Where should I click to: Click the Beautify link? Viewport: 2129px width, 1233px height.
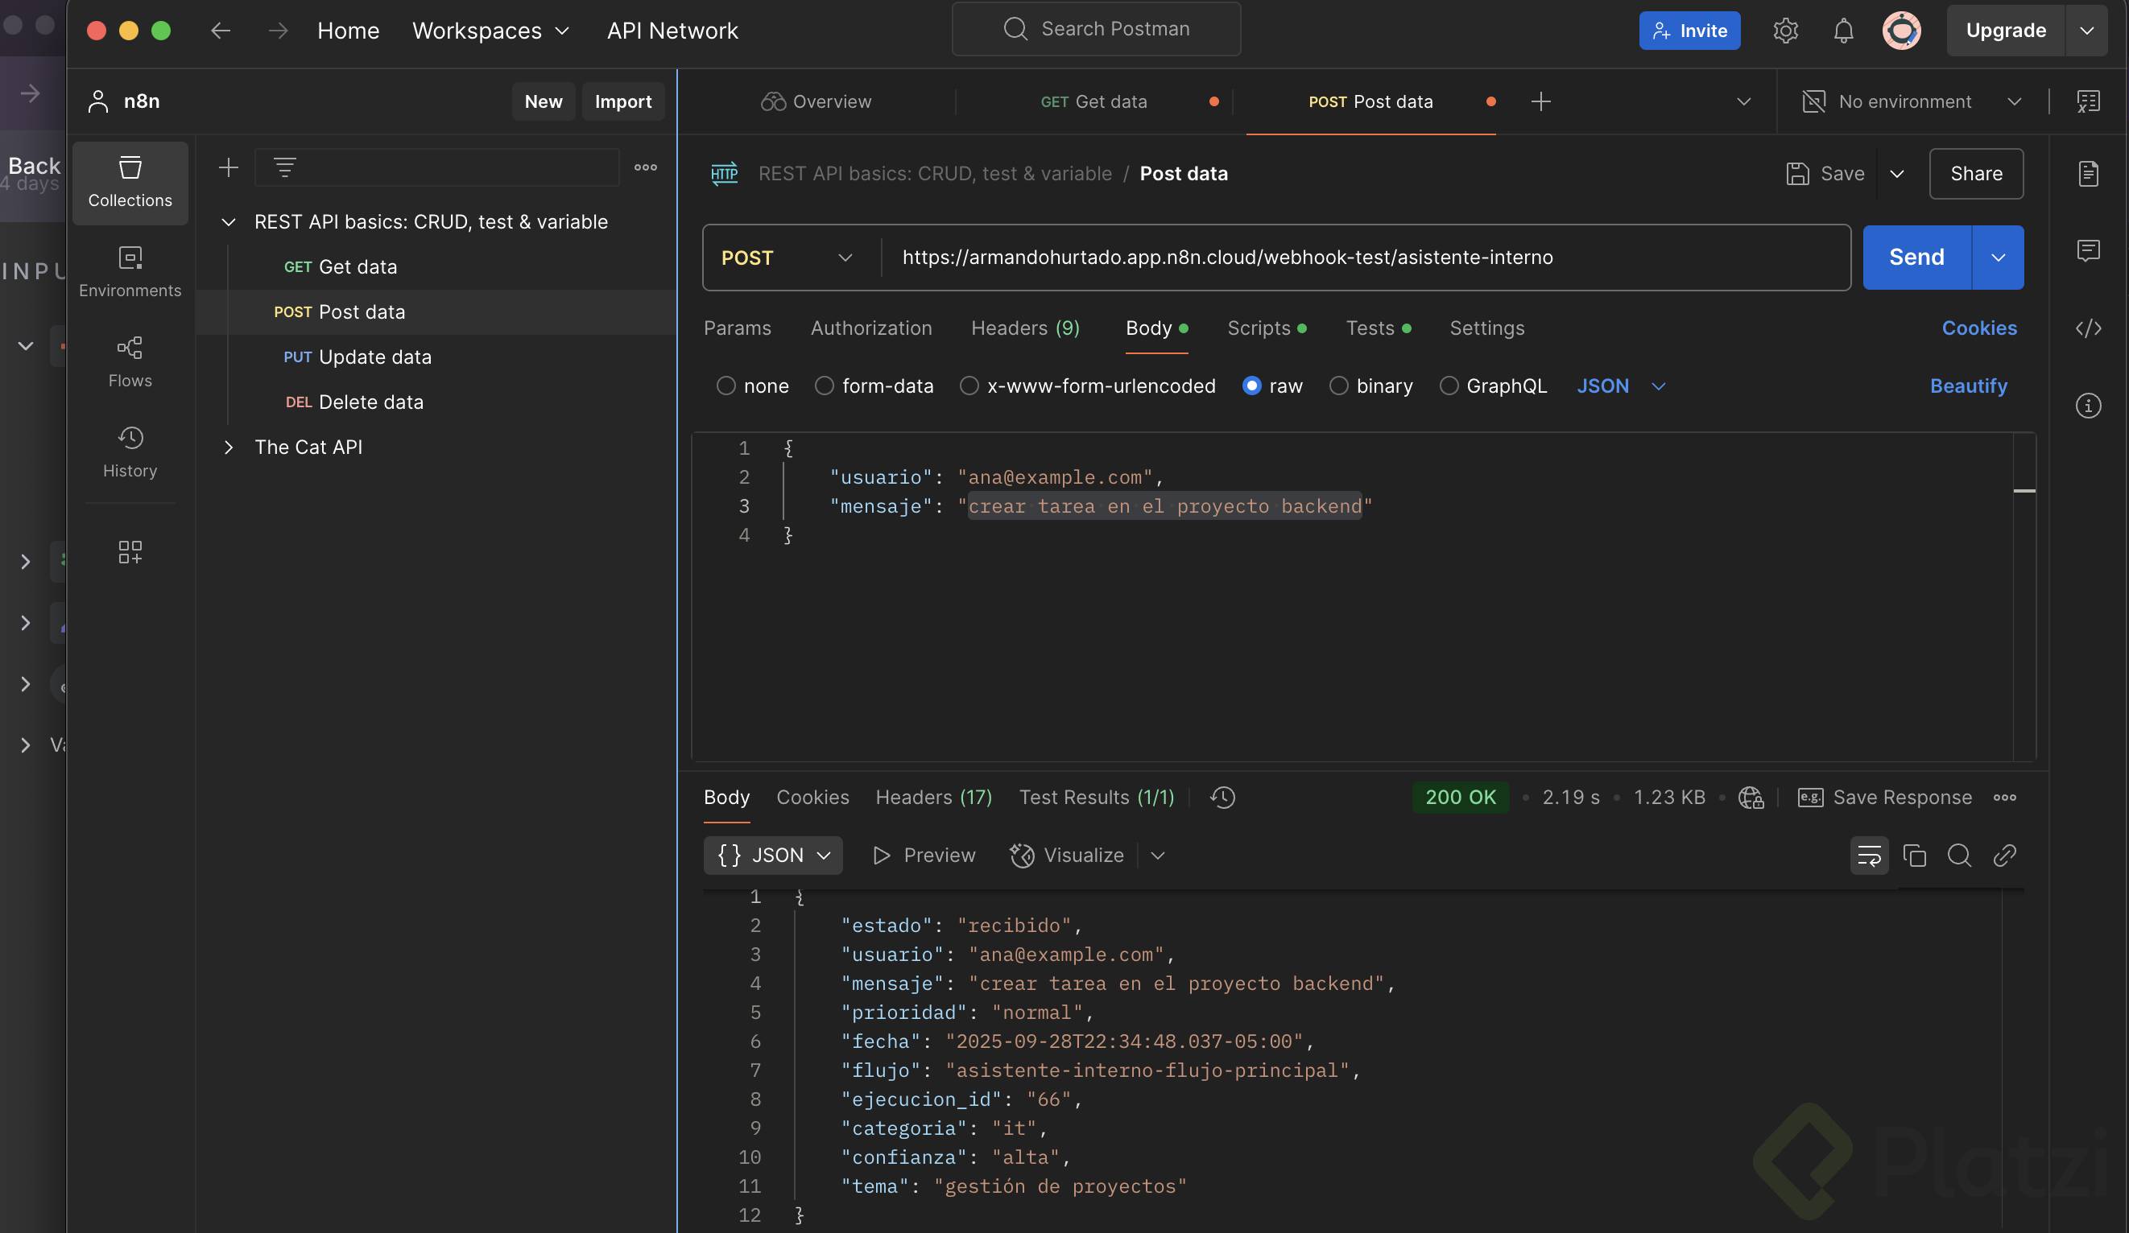1968,386
